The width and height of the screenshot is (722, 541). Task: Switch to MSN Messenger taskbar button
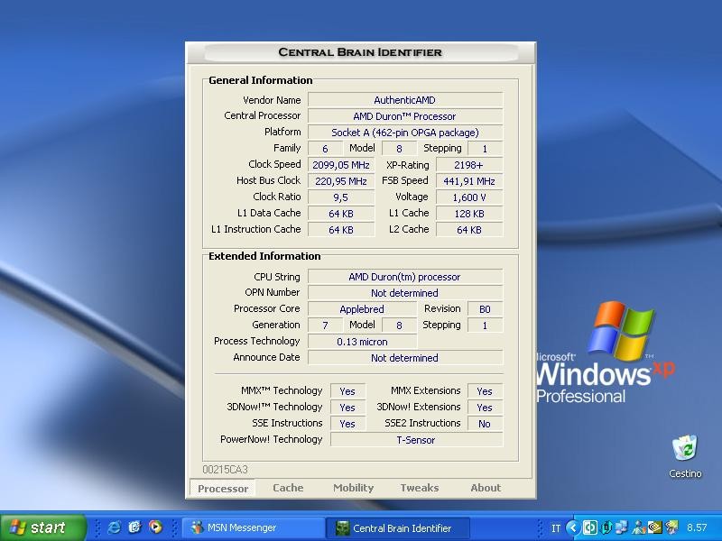click(254, 527)
